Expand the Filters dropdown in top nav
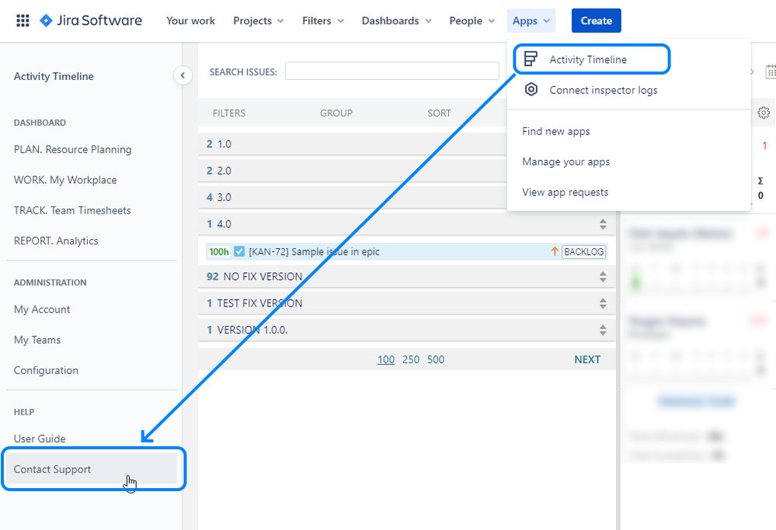 (x=322, y=21)
